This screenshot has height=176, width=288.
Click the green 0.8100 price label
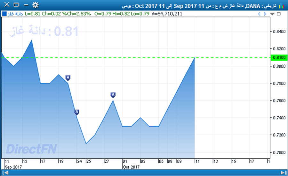point(277,58)
